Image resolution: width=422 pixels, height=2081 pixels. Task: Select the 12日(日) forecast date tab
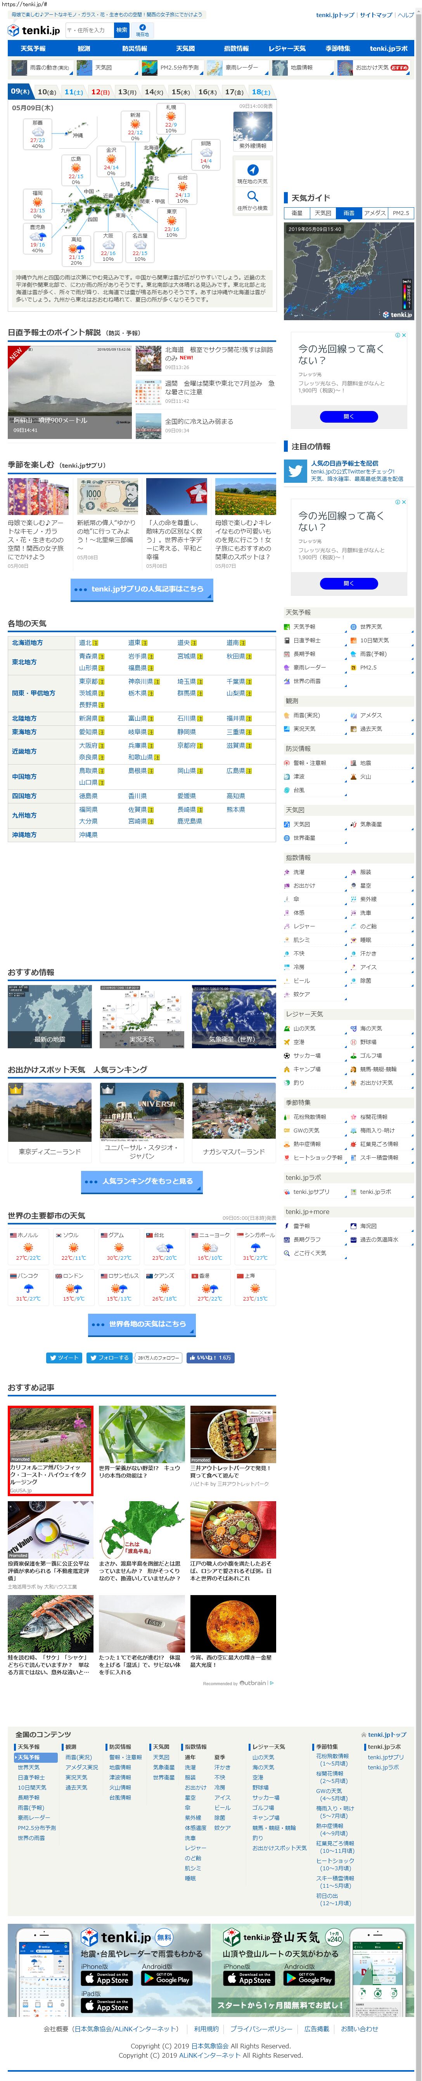coord(100,92)
